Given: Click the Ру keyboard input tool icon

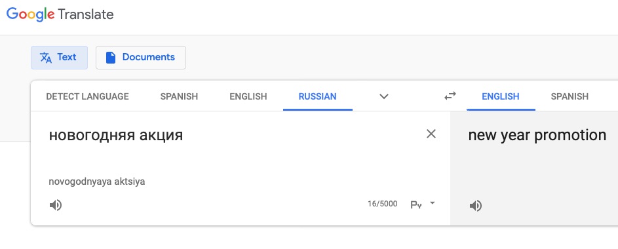Looking at the screenshot, I should pos(416,204).
